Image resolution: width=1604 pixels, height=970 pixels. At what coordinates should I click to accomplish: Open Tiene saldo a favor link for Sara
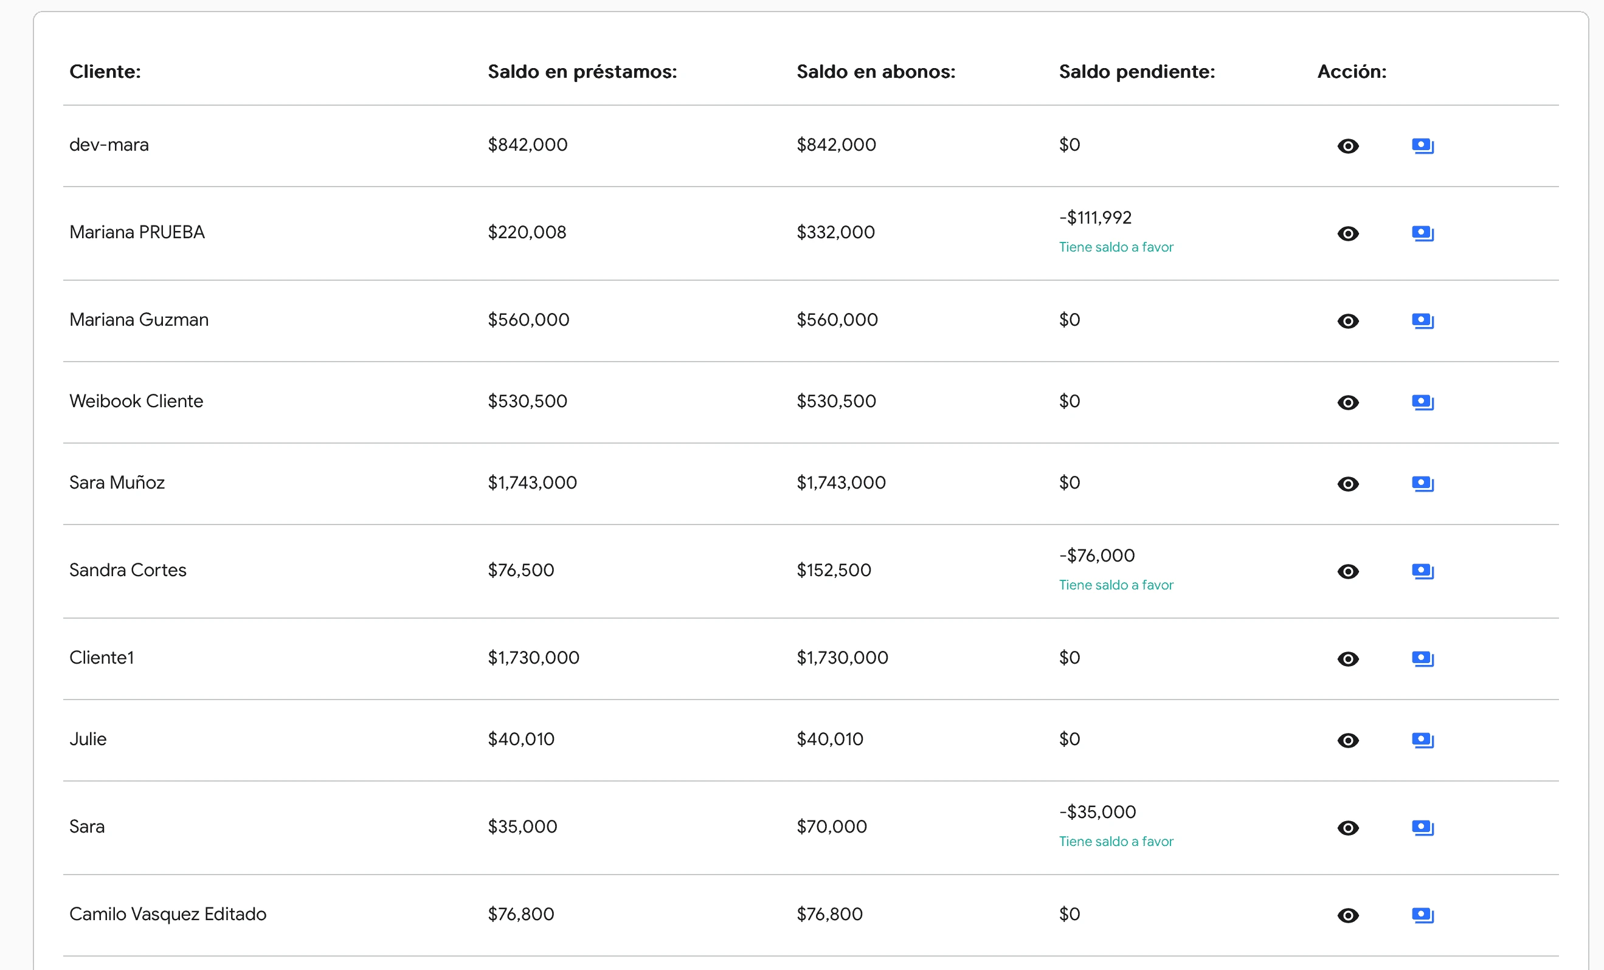tap(1116, 841)
